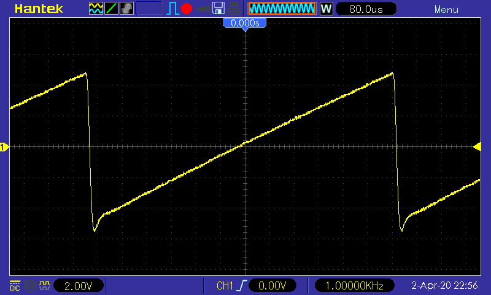Click the square wave probe compensation icon

(44, 285)
